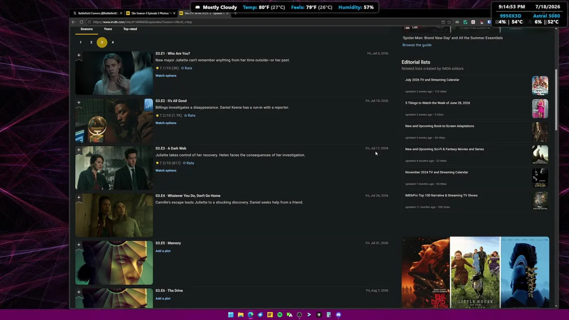The width and height of the screenshot is (569, 320).
Task: Add episode Memory to watchlist
Action: 79,245
